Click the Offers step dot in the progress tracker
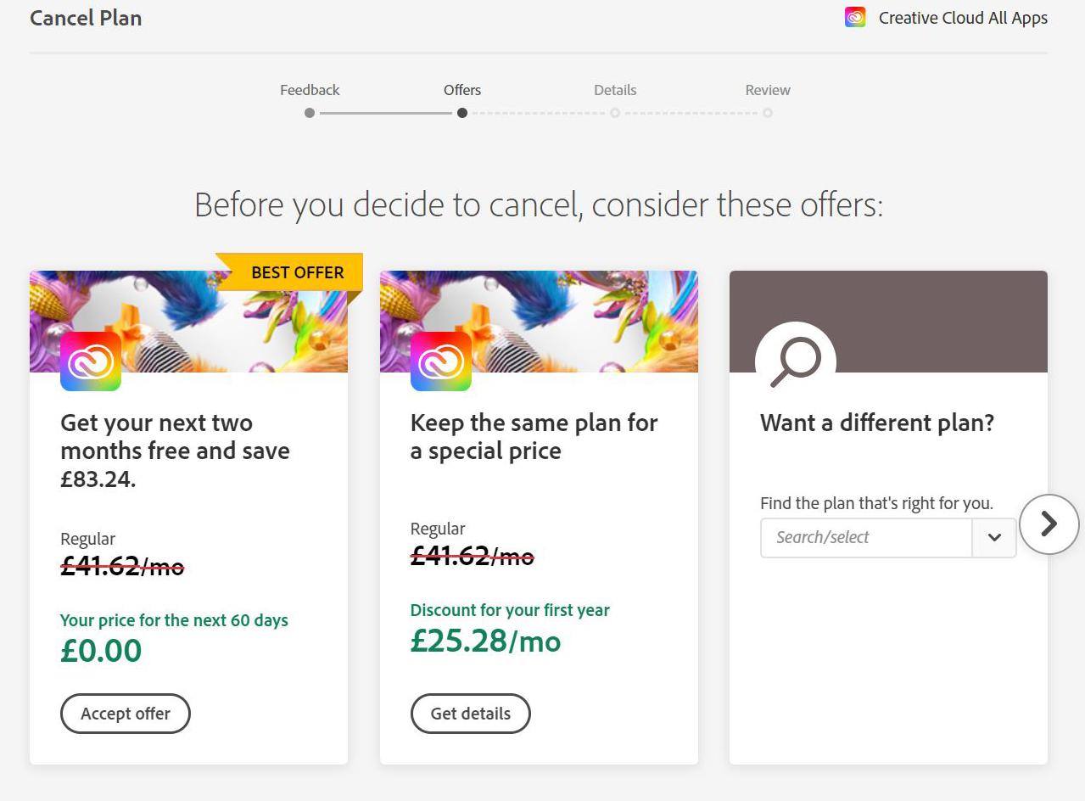 [461, 113]
